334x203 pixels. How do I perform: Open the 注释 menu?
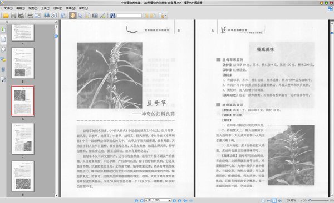[57, 8]
